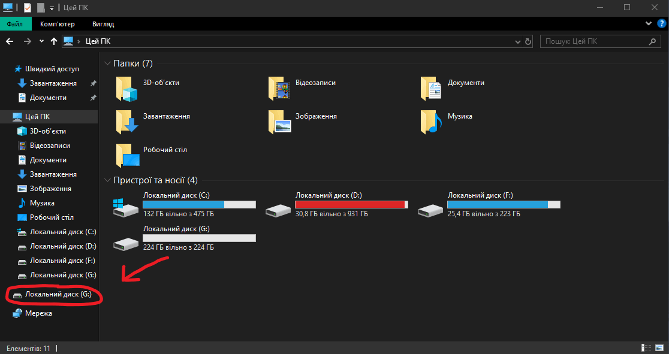Click the text 30,8 ГБ вільно з 931 ГБ
The image size is (669, 354).
coord(332,214)
